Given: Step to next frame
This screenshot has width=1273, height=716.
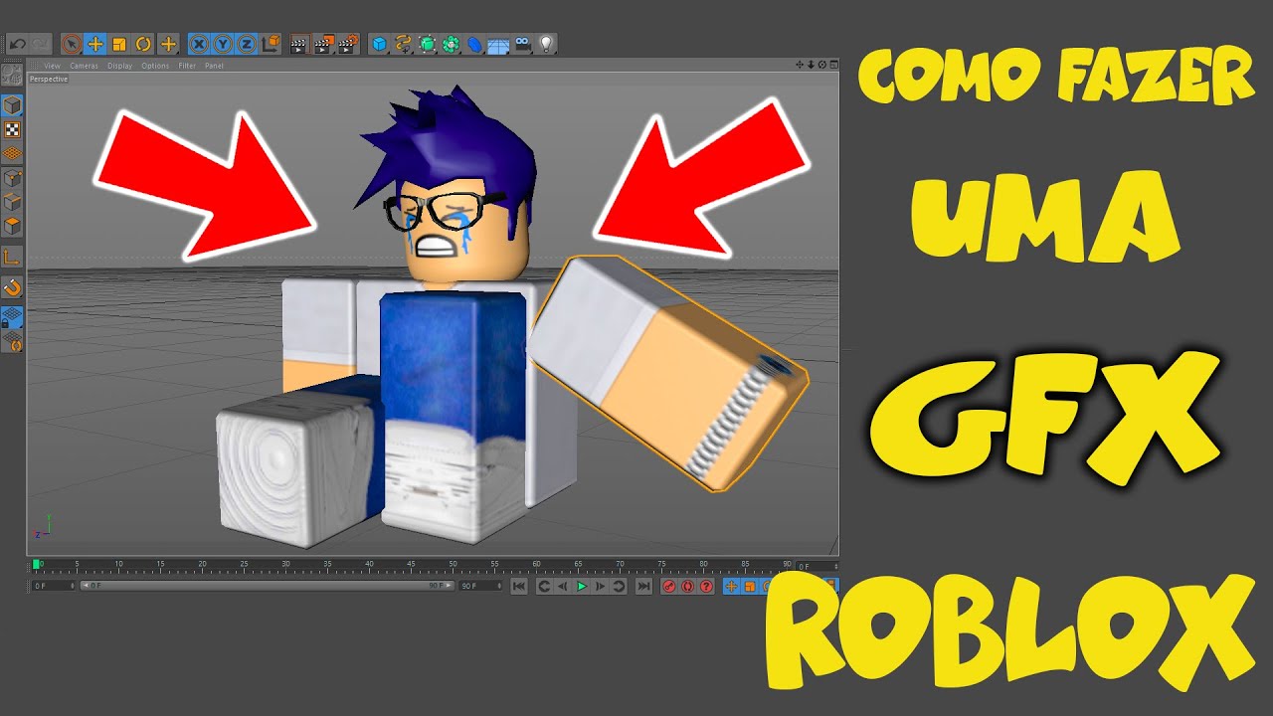Looking at the screenshot, I should (x=600, y=587).
